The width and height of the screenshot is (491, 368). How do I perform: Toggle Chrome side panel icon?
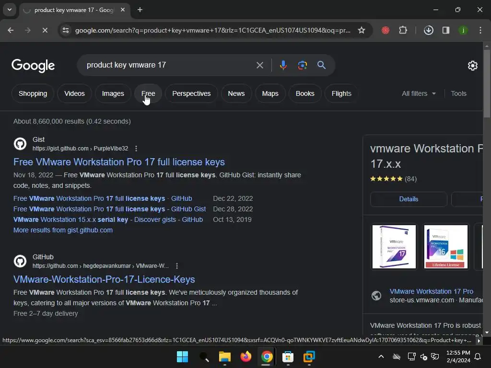[x=445, y=30]
